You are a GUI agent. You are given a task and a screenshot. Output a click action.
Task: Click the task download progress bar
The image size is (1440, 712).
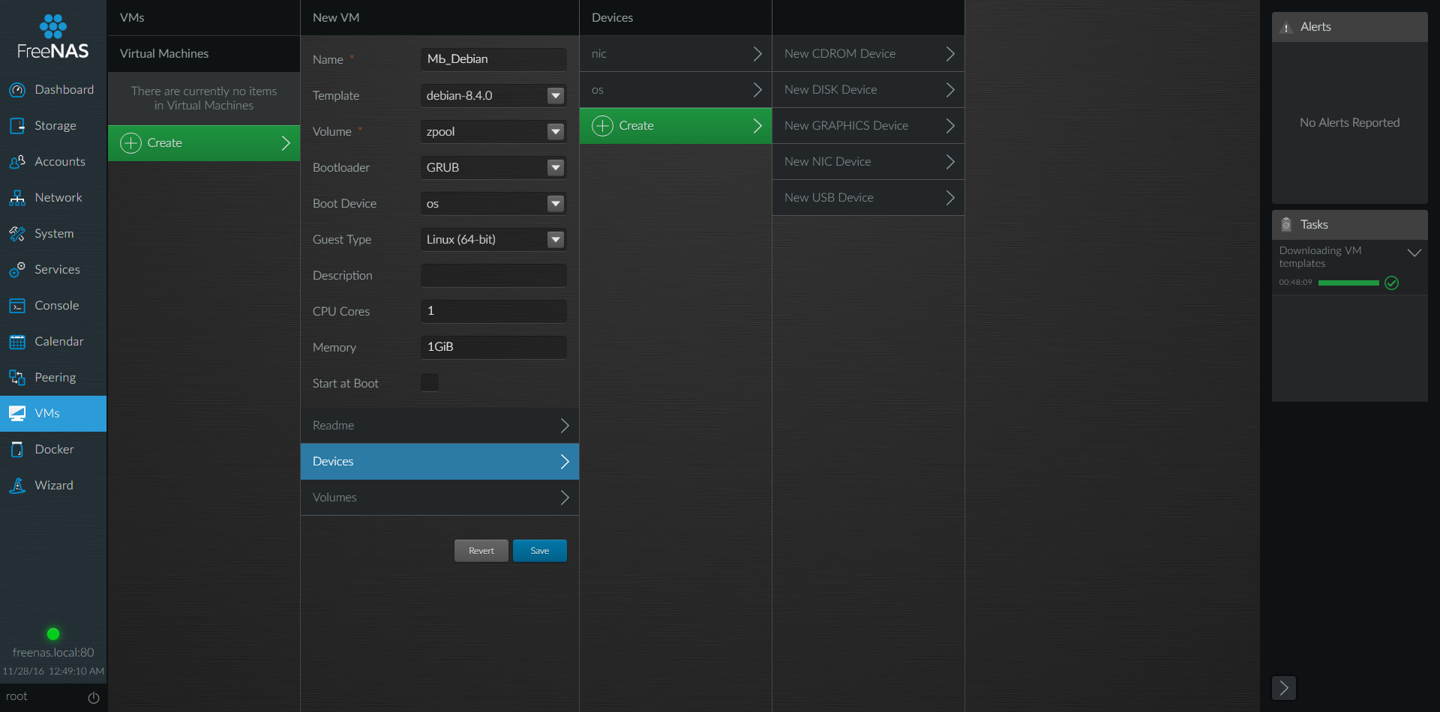1348,283
